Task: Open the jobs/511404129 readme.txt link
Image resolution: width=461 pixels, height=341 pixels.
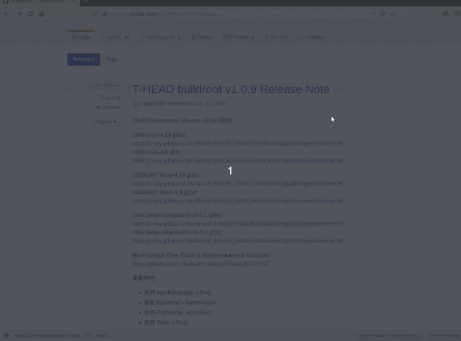Action: (237, 161)
